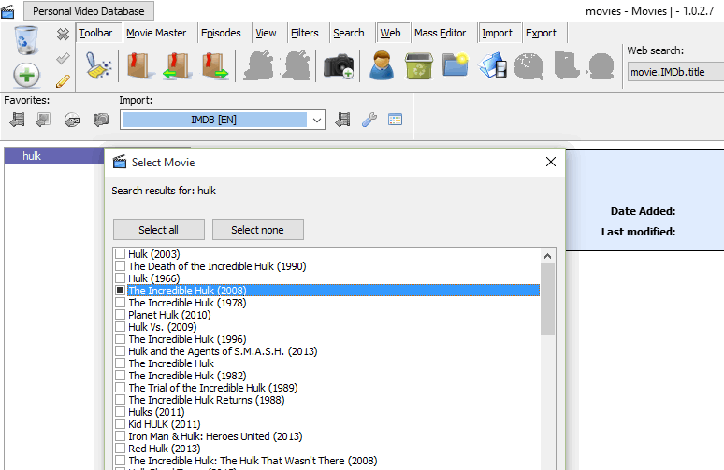Click the recycle bin delete icon
Viewport: 724px width, 470px height.
tap(26, 40)
